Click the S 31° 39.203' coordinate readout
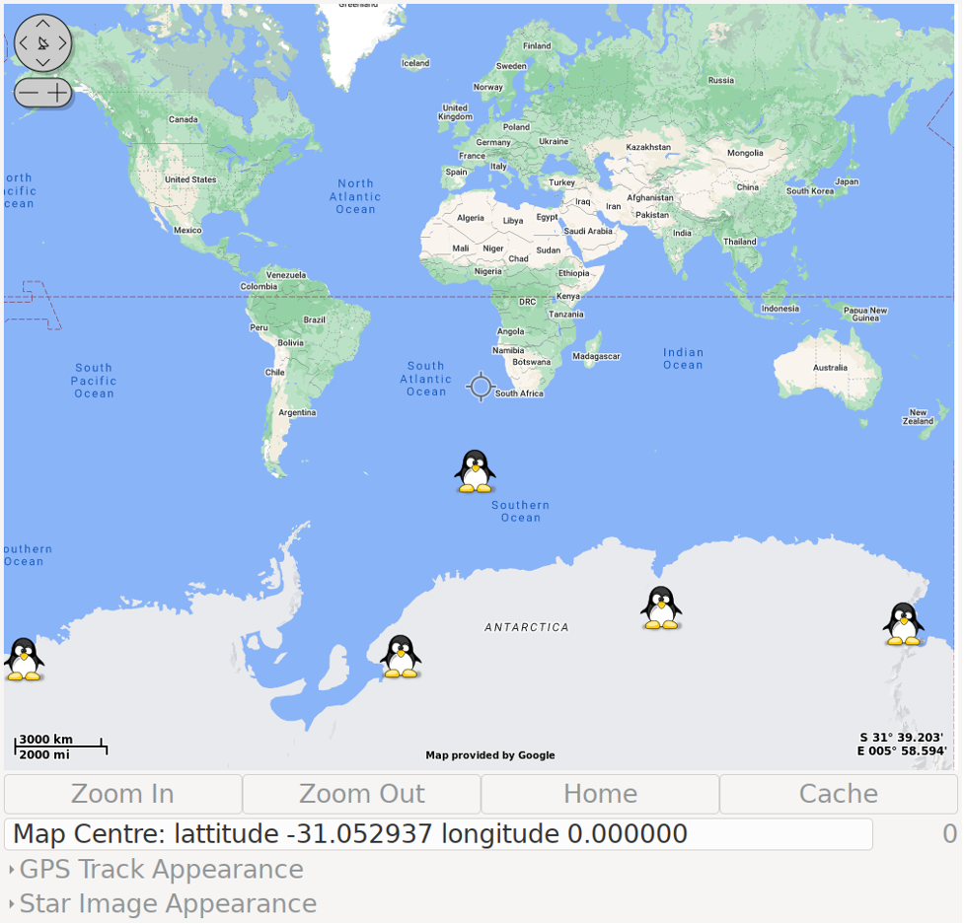 901,738
